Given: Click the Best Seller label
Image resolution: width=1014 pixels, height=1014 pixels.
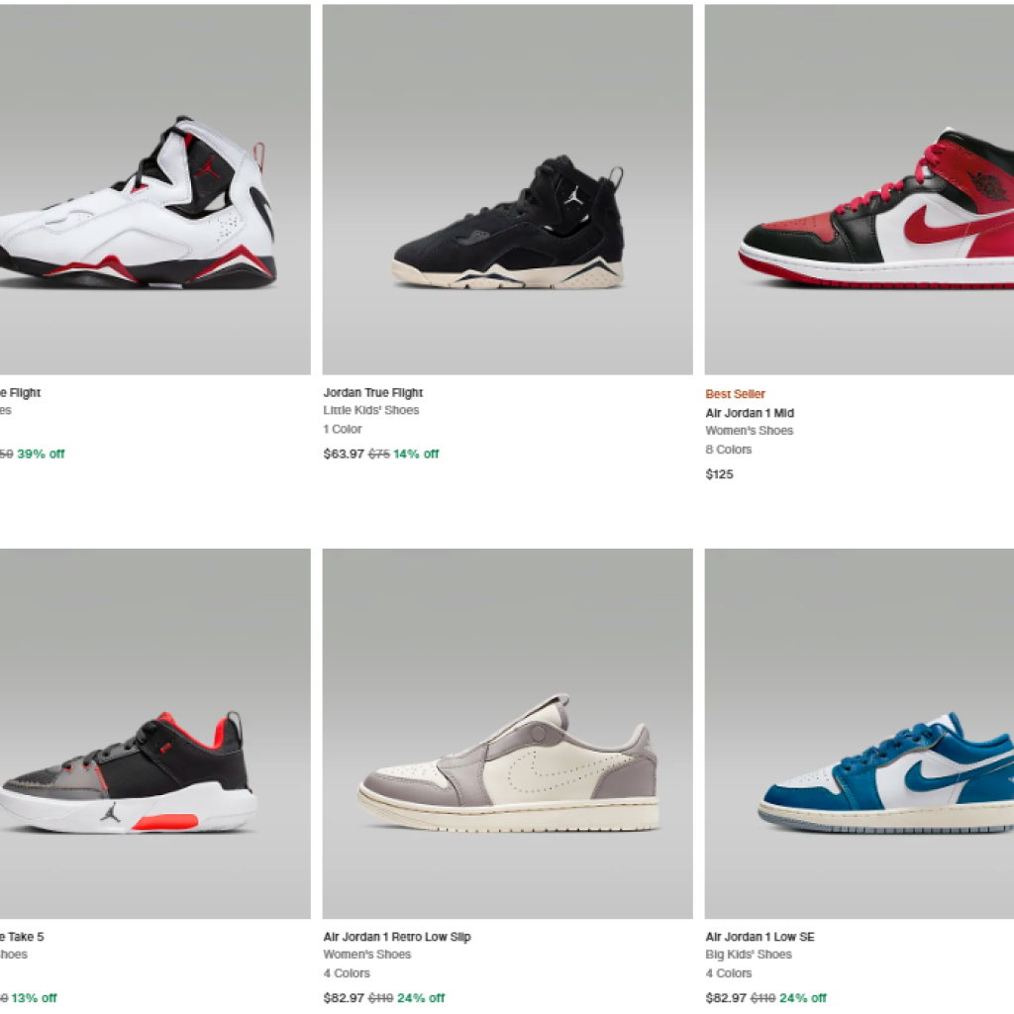Looking at the screenshot, I should click(x=736, y=394).
